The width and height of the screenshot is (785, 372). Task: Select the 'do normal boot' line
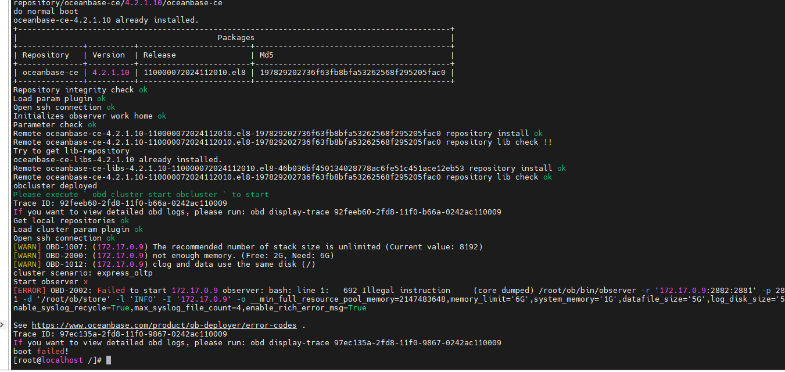[x=46, y=12]
